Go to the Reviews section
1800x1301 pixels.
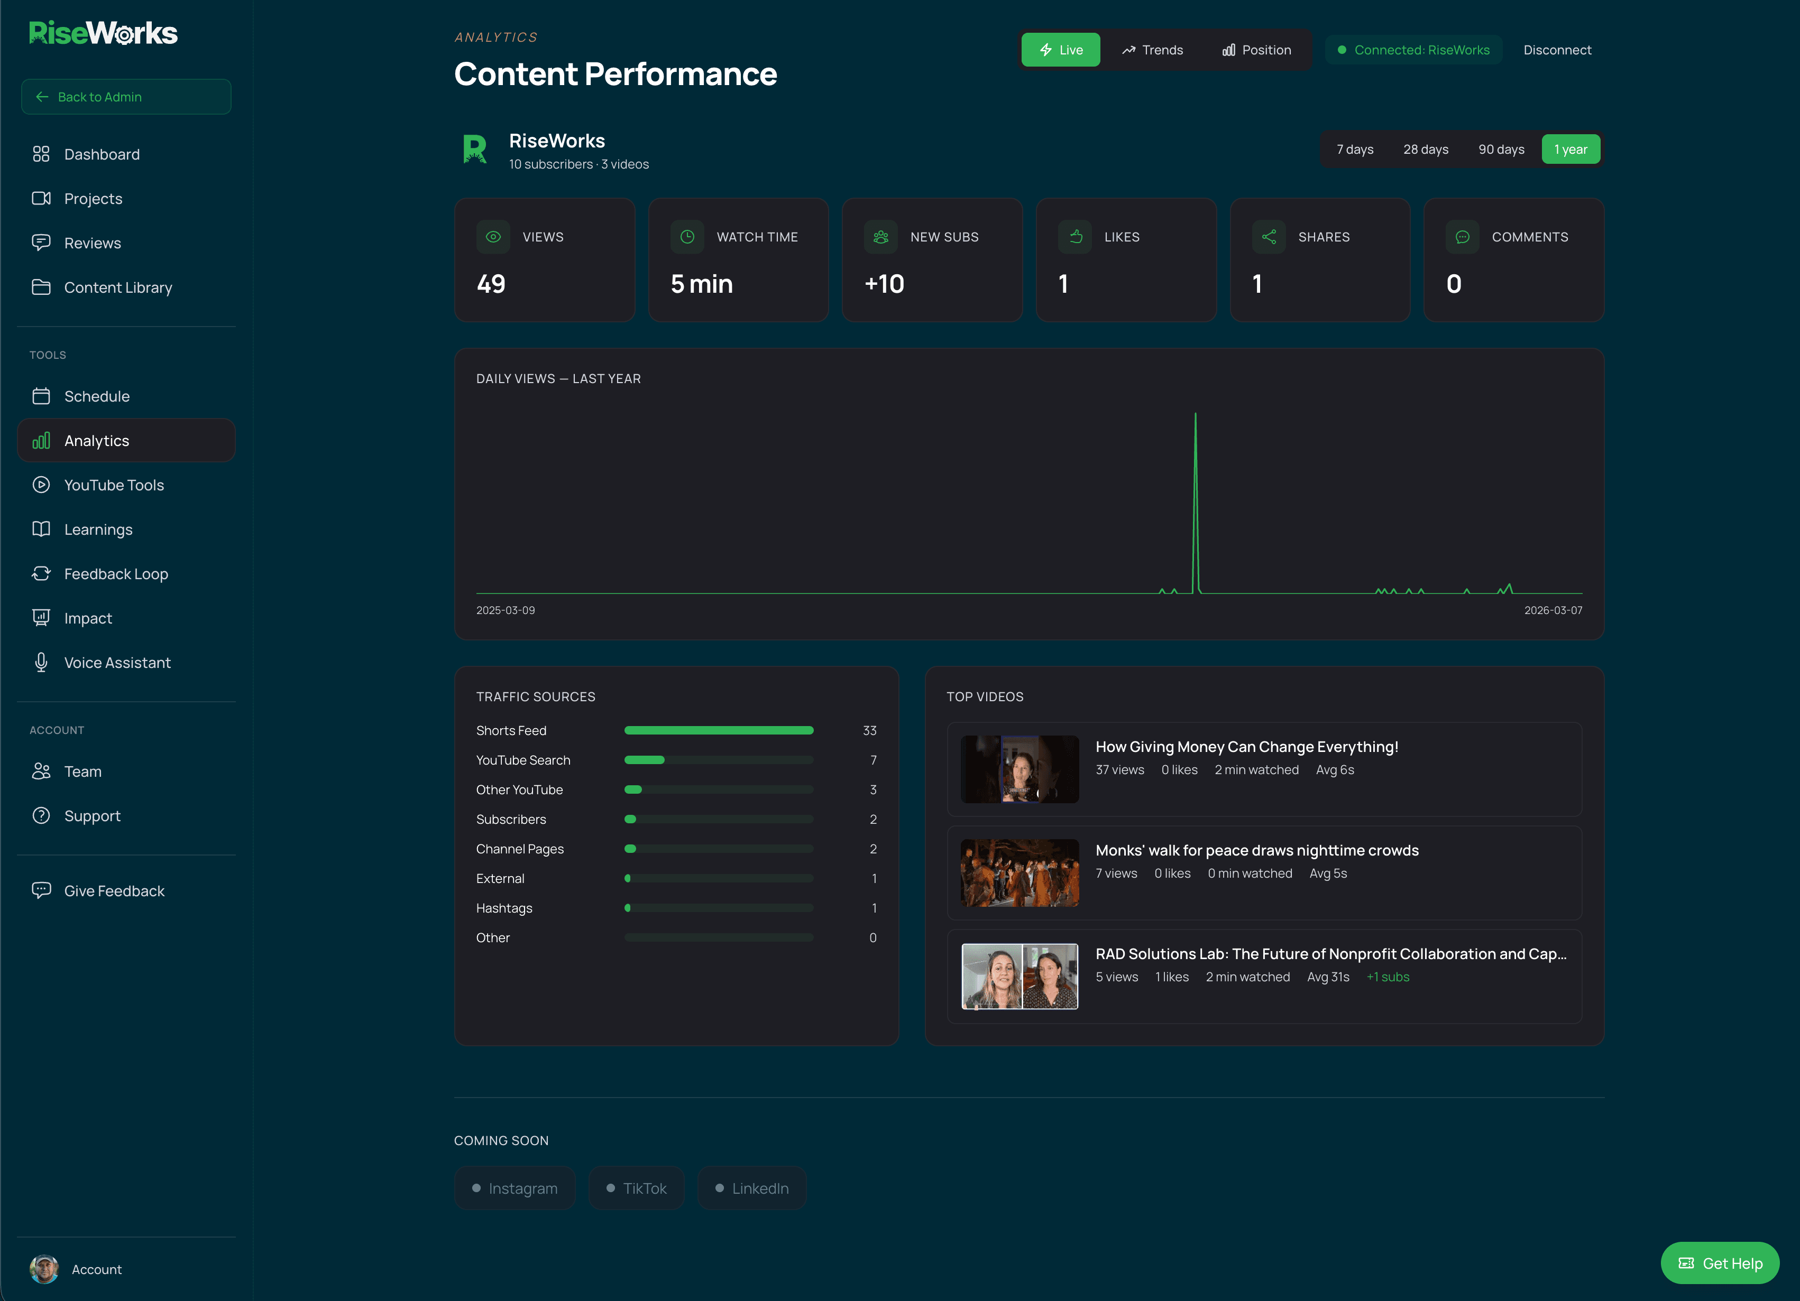pyautogui.click(x=92, y=243)
